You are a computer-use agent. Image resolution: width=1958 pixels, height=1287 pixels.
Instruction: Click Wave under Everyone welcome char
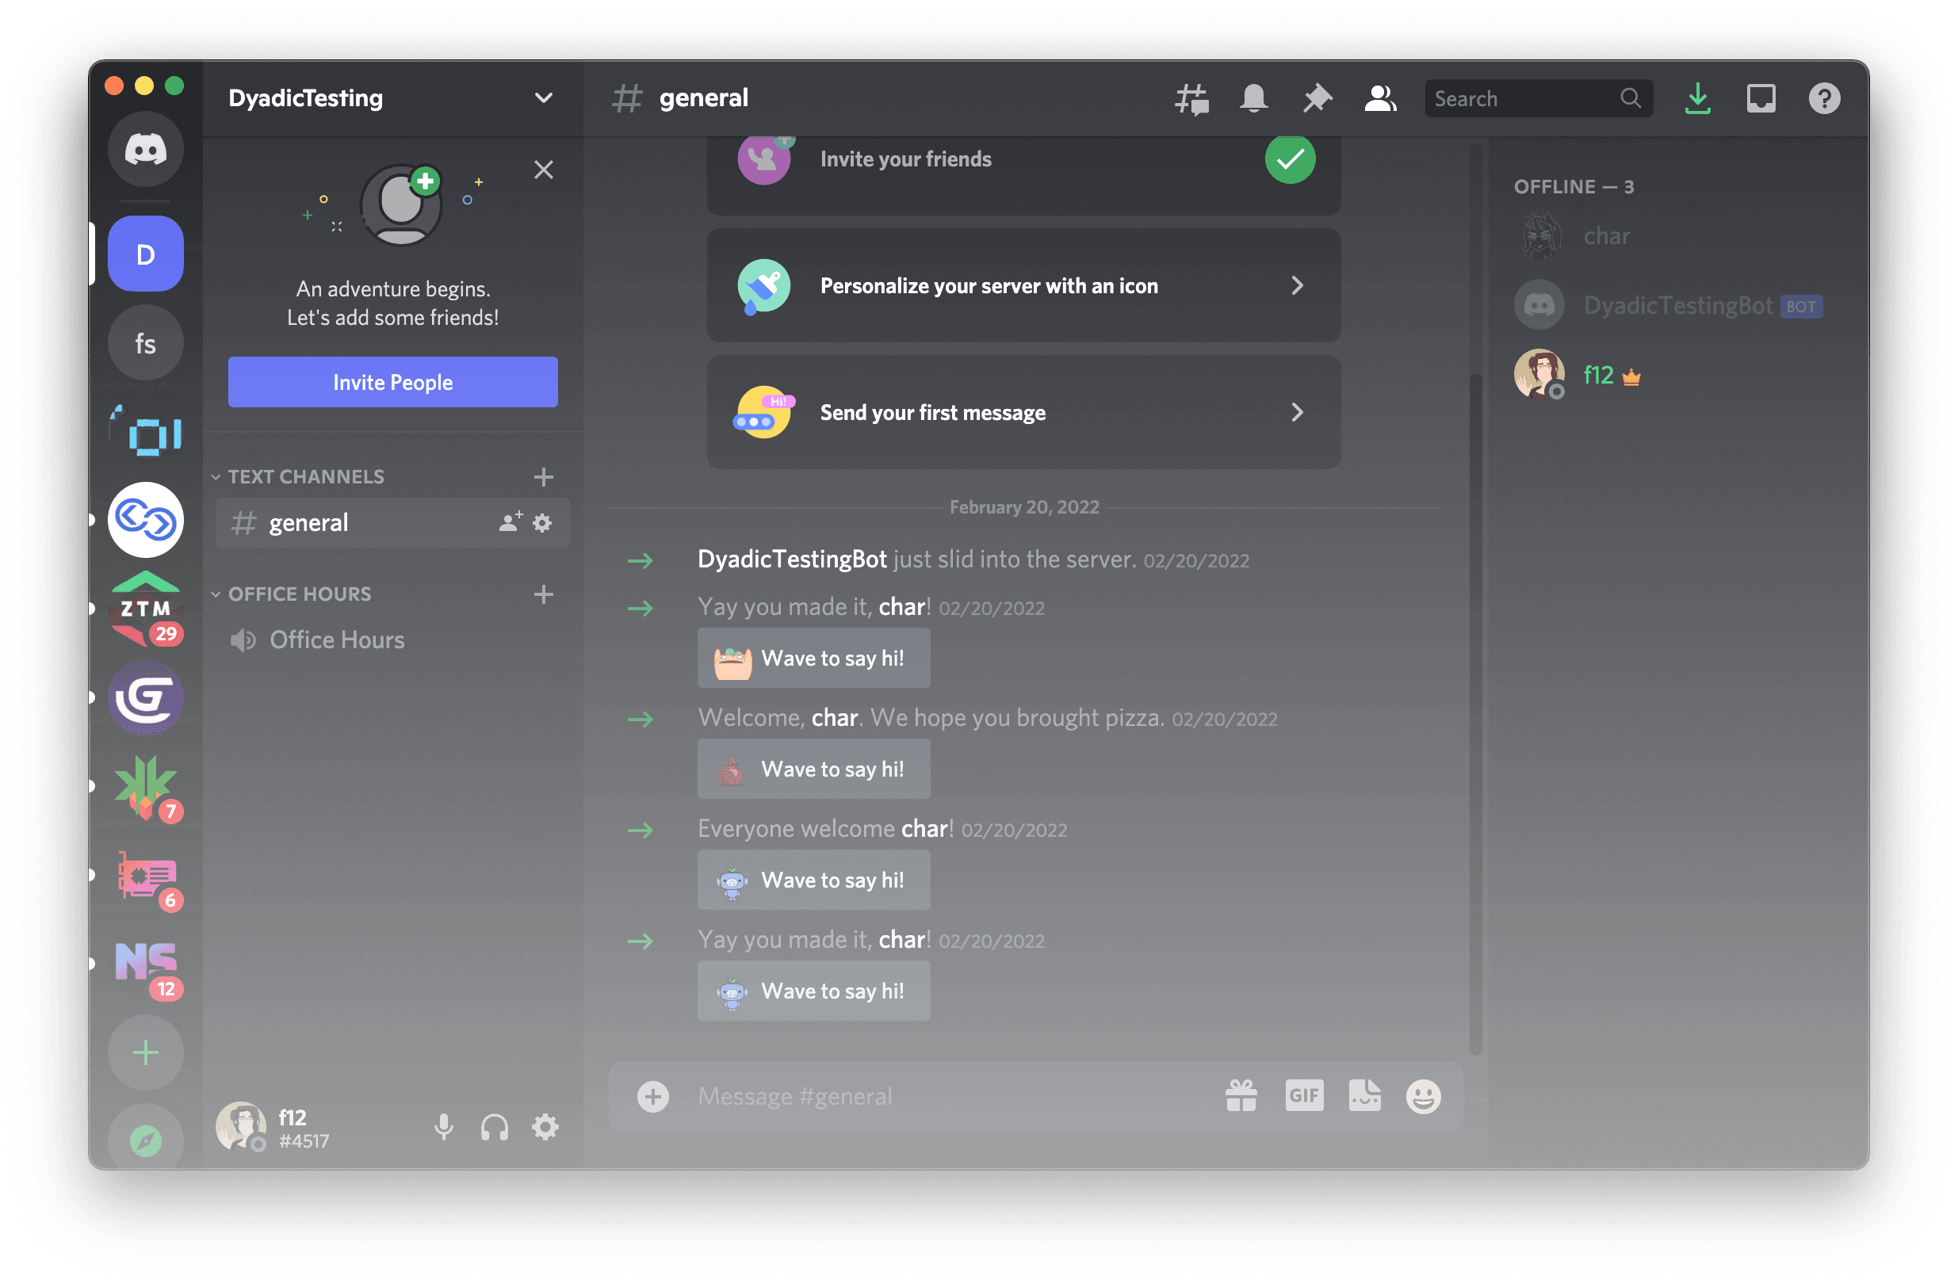tap(814, 880)
